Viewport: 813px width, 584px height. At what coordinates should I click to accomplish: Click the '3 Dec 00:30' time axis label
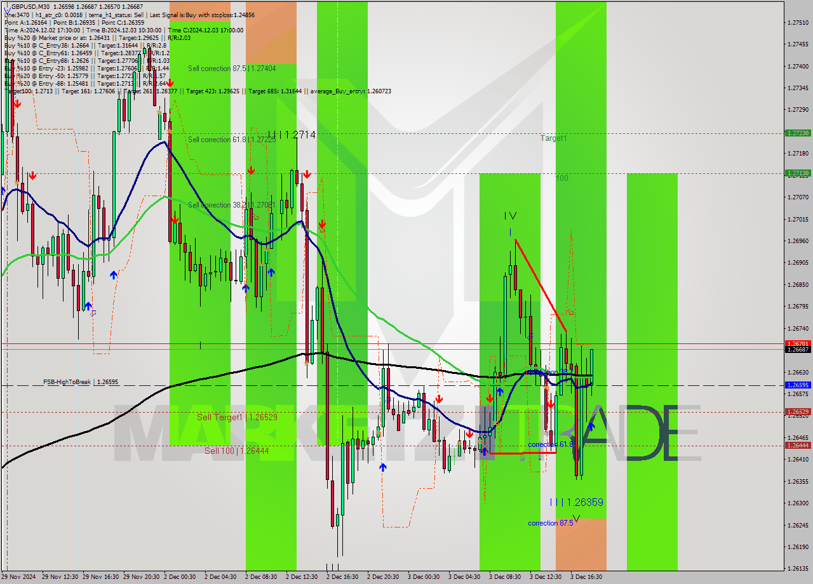pyautogui.click(x=424, y=577)
